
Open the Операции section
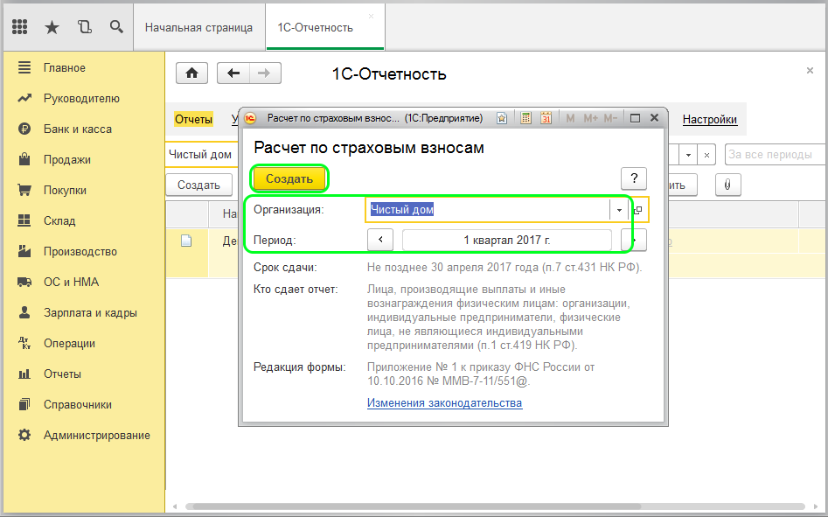point(69,343)
